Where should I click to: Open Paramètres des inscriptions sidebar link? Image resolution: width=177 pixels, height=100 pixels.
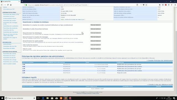pos(11,32)
